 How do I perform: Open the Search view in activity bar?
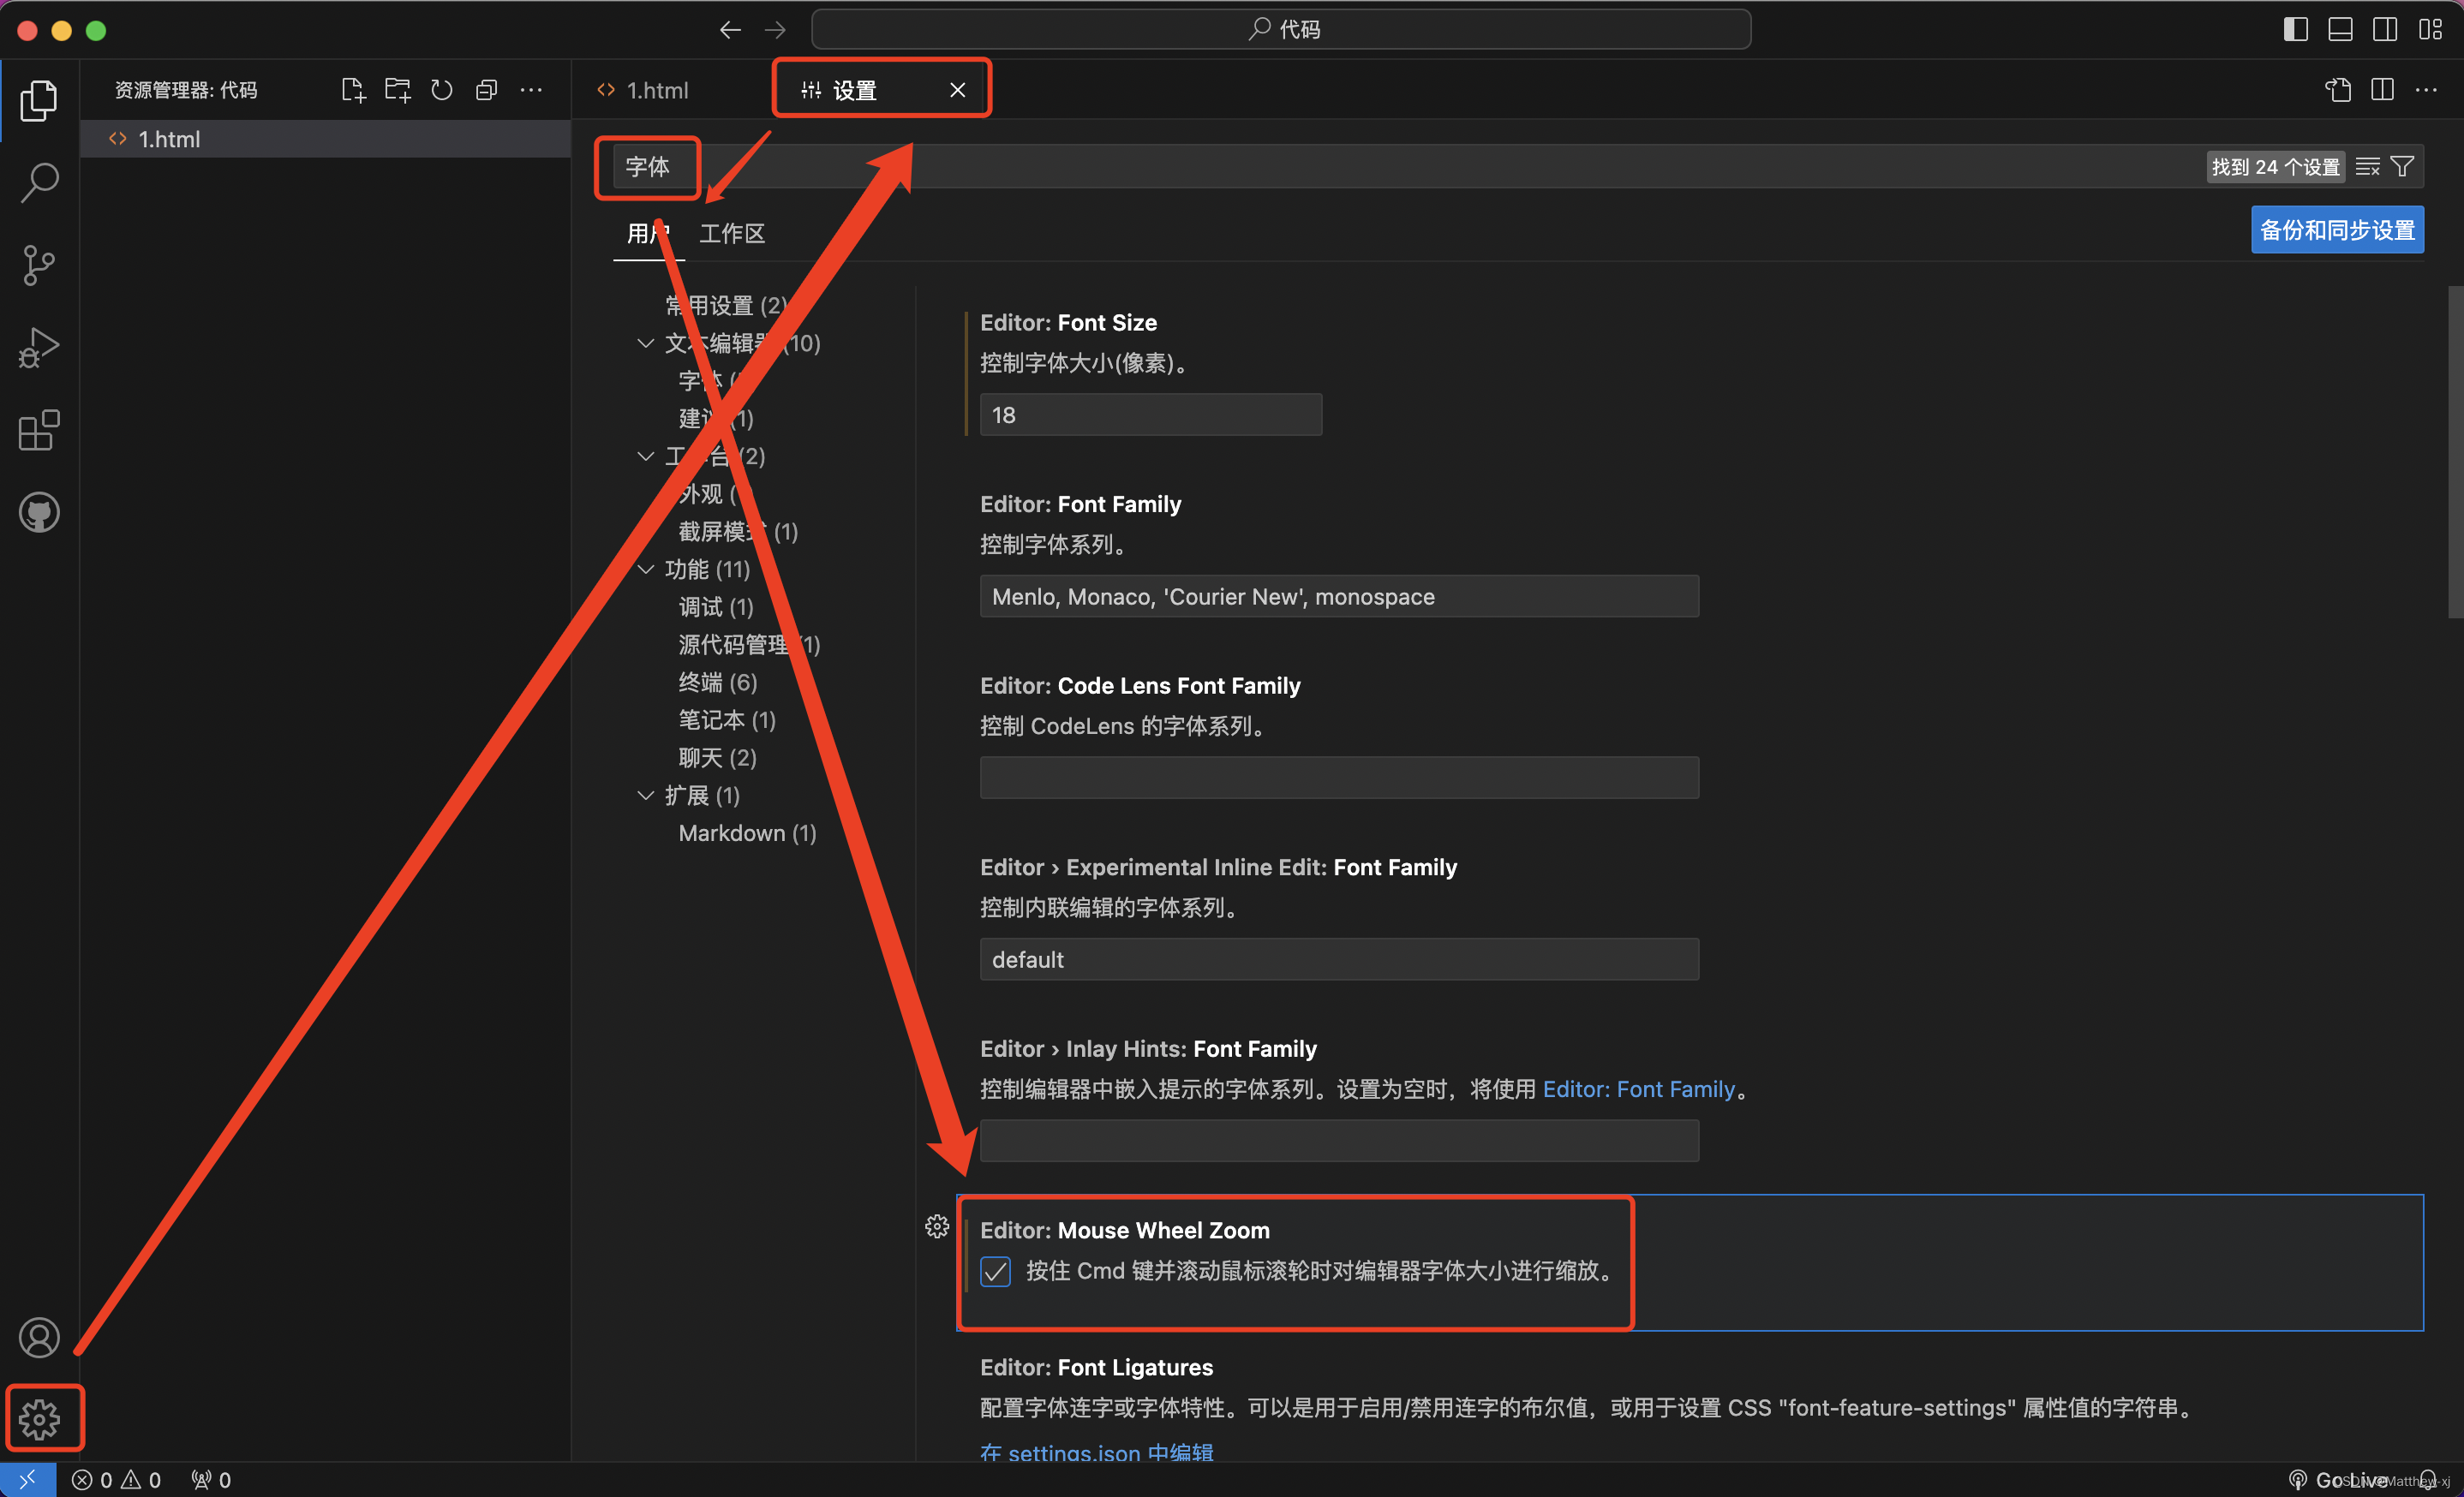click(x=39, y=183)
